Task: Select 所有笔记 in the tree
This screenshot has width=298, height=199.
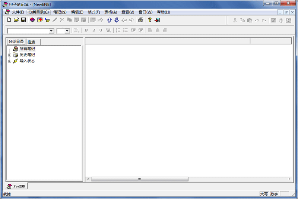Action: click(27, 49)
